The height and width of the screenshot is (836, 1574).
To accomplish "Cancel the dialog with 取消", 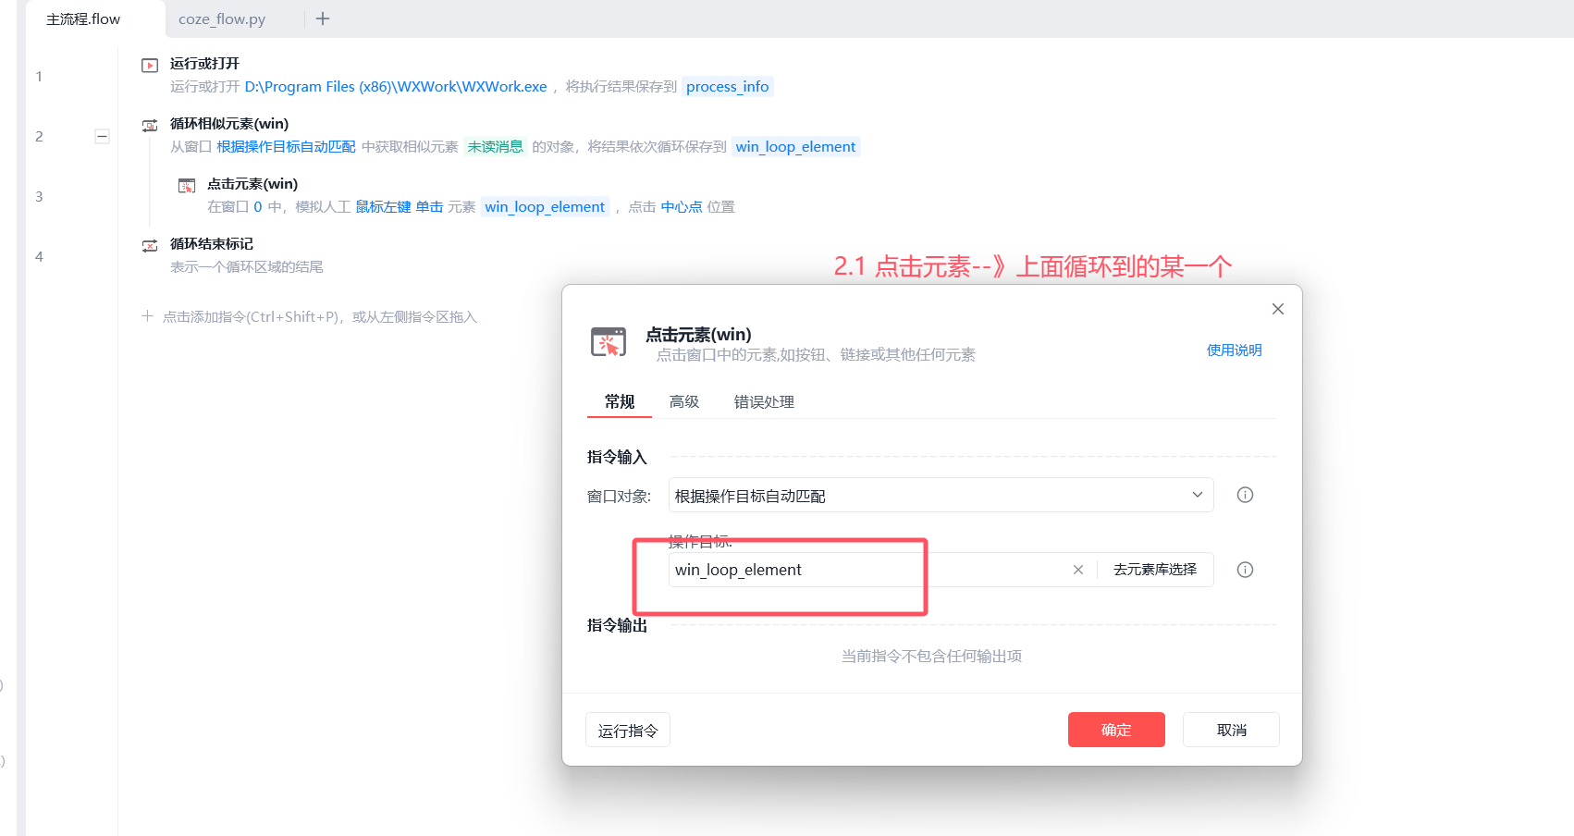I will coord(1231,730).
